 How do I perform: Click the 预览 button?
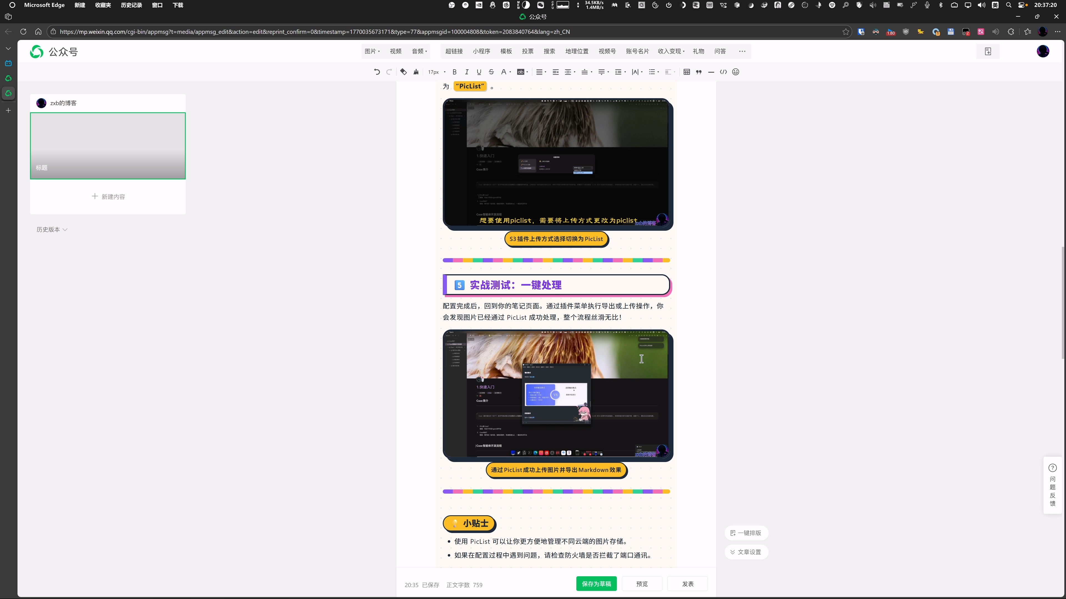coord(642,584)
